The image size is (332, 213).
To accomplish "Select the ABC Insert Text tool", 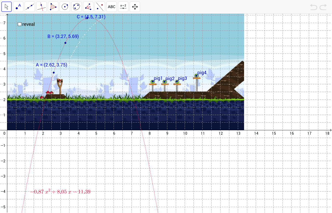I will [112, 7].
